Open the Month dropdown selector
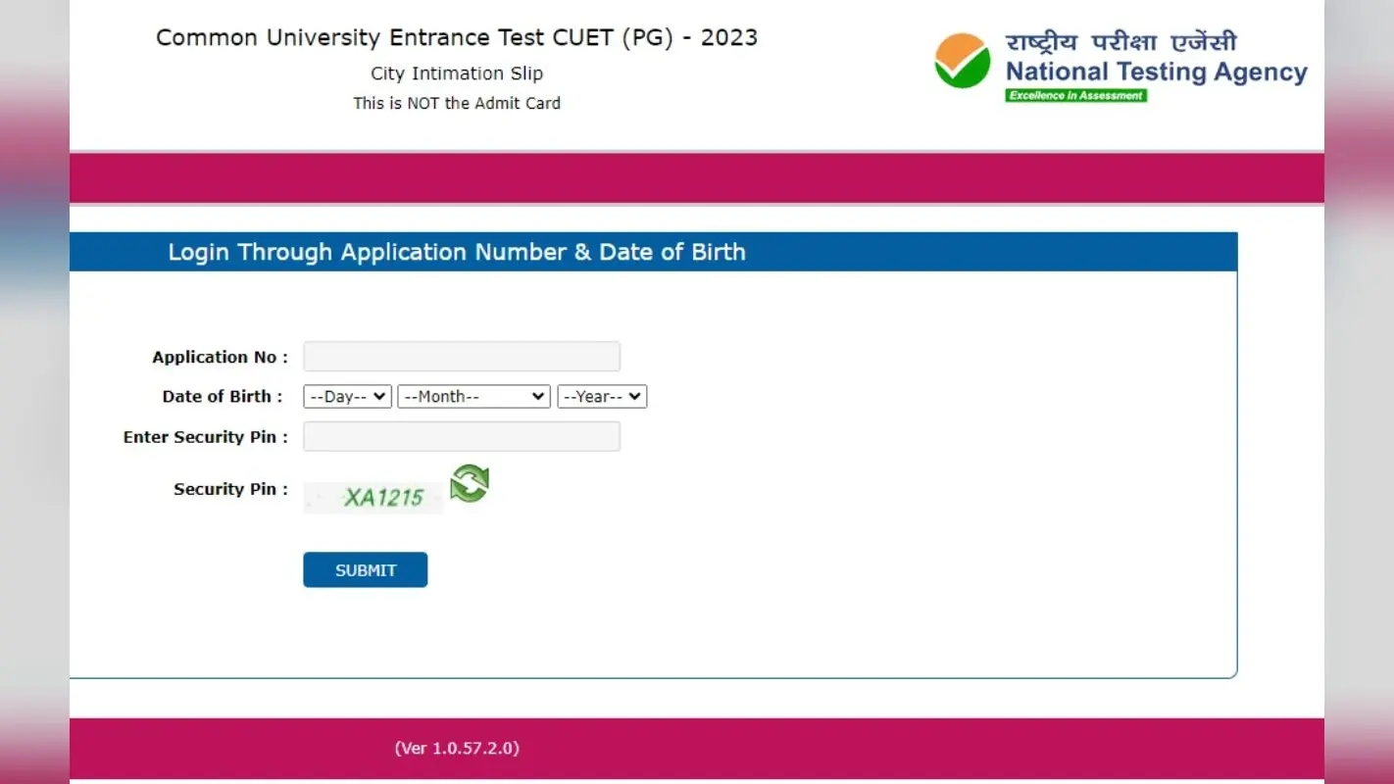This screenshot has height=784, width=1394. click(x=473, y=396)
